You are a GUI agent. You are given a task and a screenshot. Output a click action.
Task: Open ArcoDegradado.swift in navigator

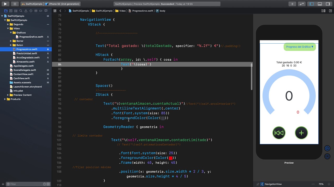(x=28, y=58)
